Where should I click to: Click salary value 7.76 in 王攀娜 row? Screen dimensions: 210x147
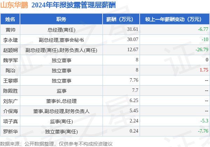134,80
